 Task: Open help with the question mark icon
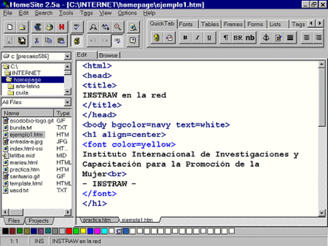pos(133,40)
